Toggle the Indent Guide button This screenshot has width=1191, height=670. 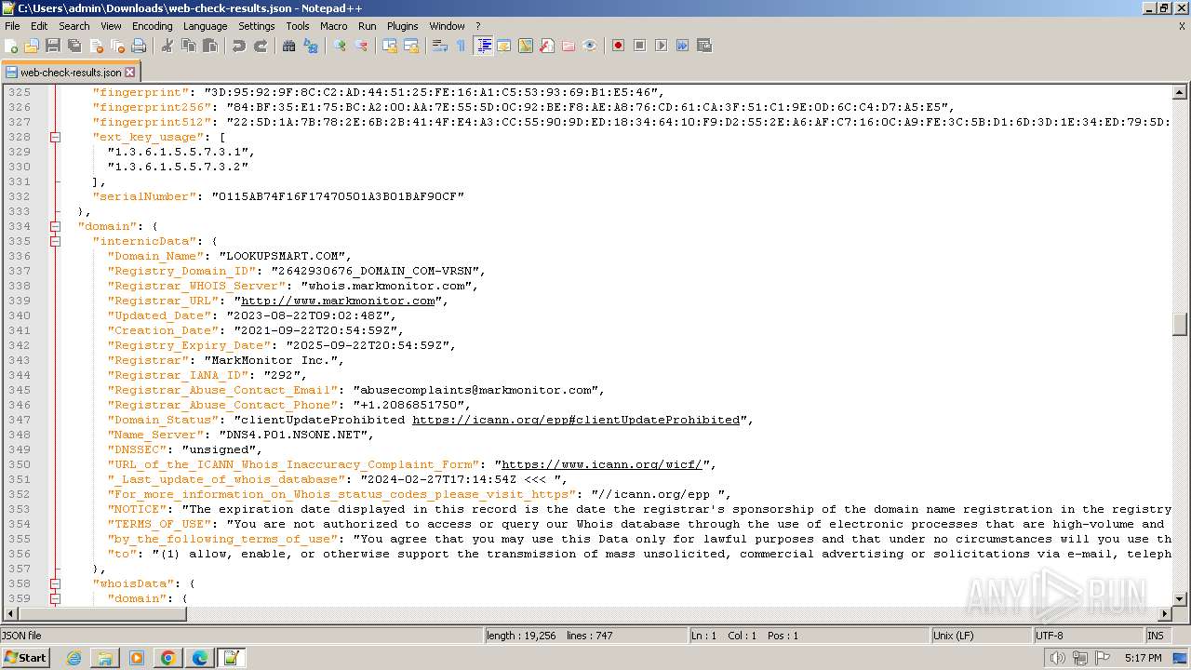click(483, 46)
